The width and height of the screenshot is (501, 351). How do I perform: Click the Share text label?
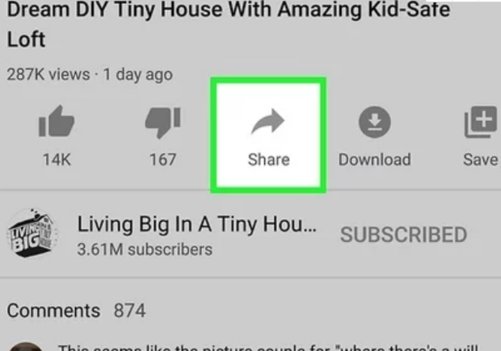click(x=269, y=160)
